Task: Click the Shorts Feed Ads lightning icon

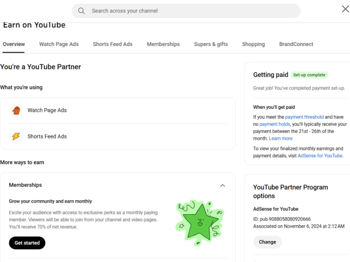Action: [x=16, y=137]
